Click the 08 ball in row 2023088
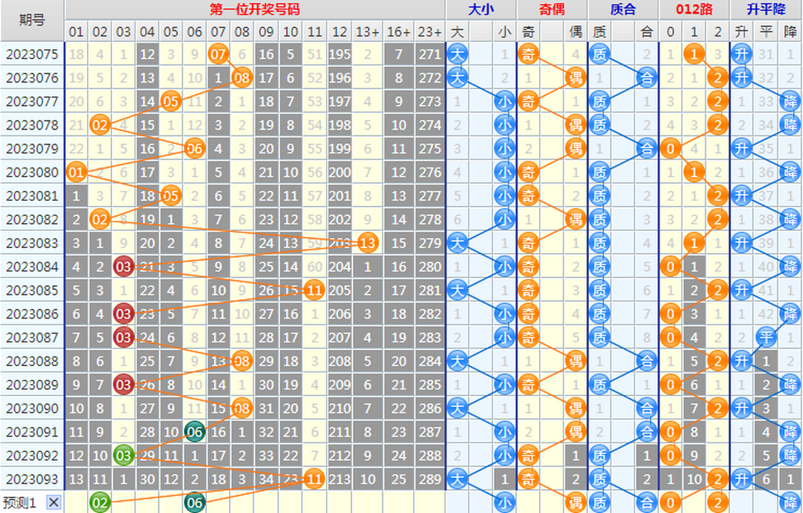 (x=242, y=361)
